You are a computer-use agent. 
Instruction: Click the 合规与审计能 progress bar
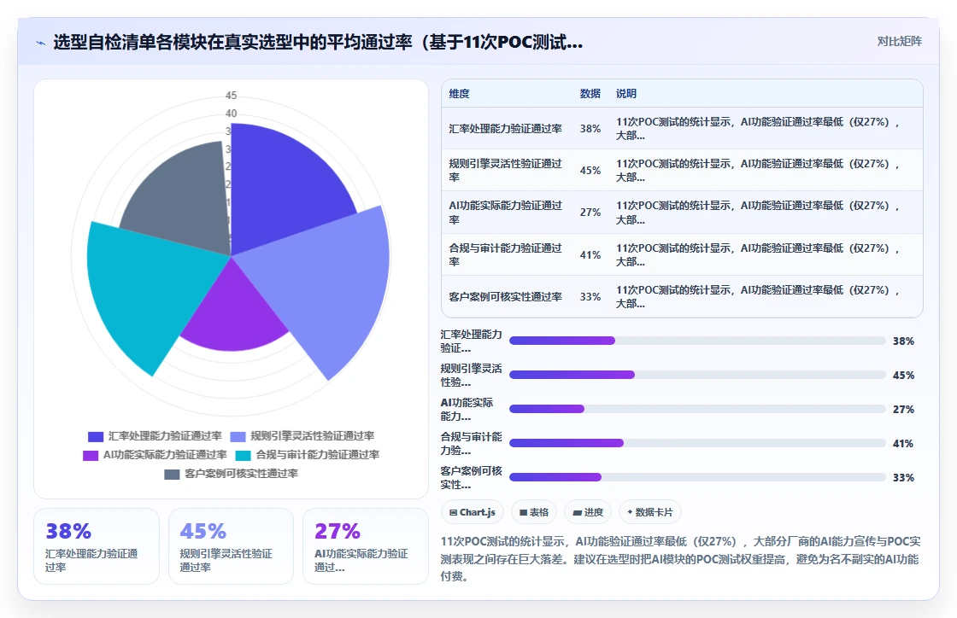pos(697,443)
